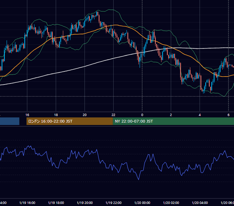The height and width of the screenshot is (206, 234).
Task: Click the '16' hour label on price chart axis
Action: click(x=27, y=115)
